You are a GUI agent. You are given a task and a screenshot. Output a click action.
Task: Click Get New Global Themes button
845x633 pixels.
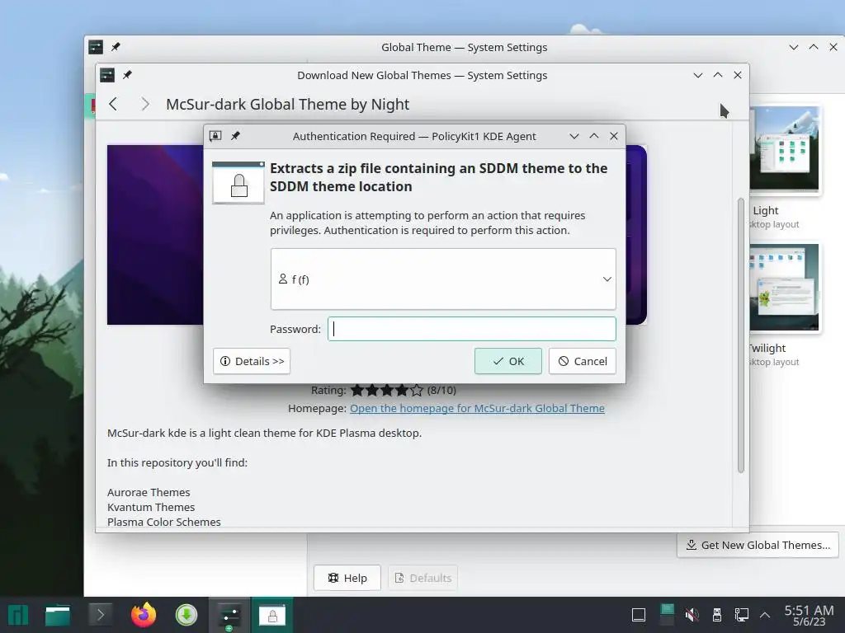coord(758,545)
